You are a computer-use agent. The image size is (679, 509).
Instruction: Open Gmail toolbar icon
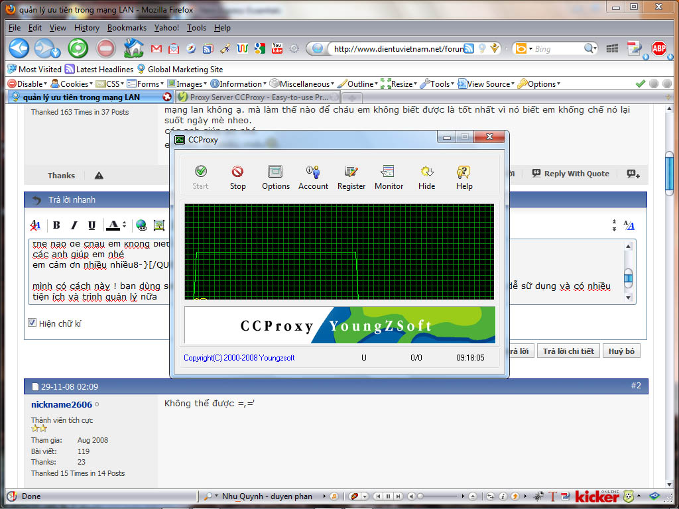156,48
